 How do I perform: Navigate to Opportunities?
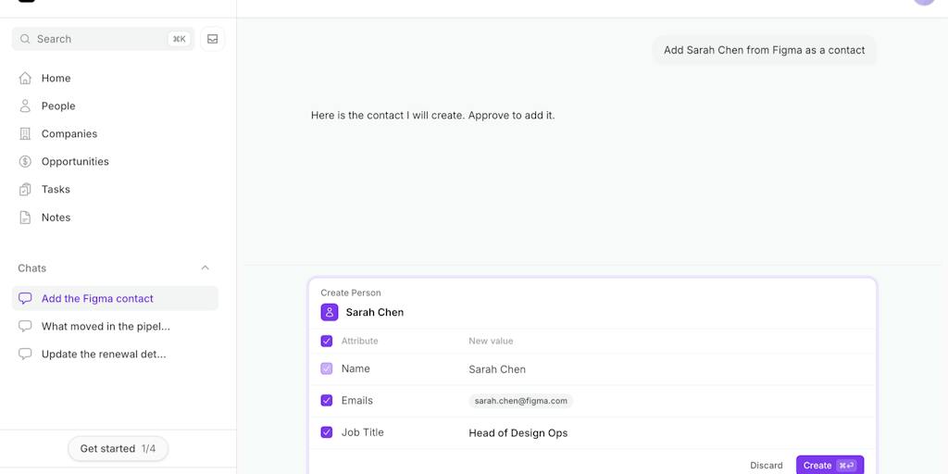click(75, 161)
